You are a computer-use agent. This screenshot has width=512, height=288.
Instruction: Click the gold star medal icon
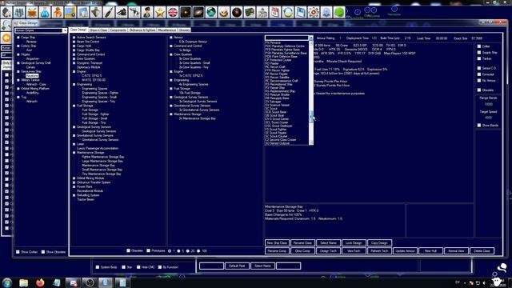(160, 13)
